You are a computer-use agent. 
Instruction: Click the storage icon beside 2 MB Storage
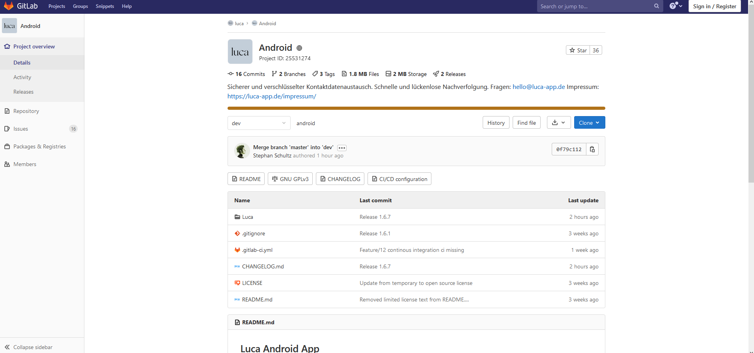tap(388, 74)
